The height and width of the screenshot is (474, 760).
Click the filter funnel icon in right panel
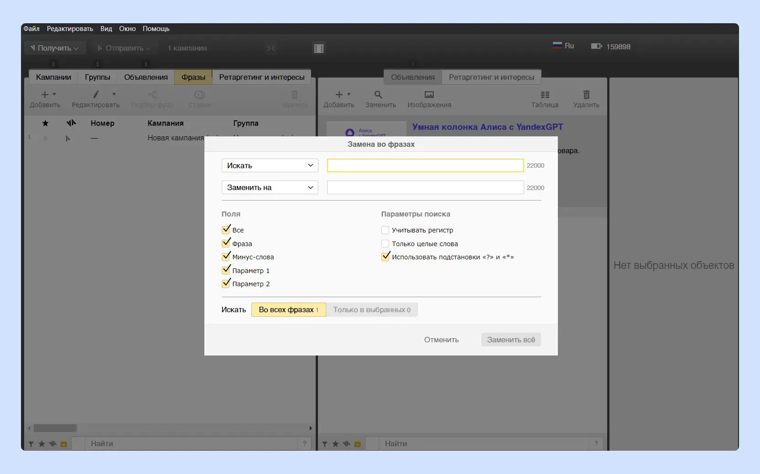tap(325, 444)
